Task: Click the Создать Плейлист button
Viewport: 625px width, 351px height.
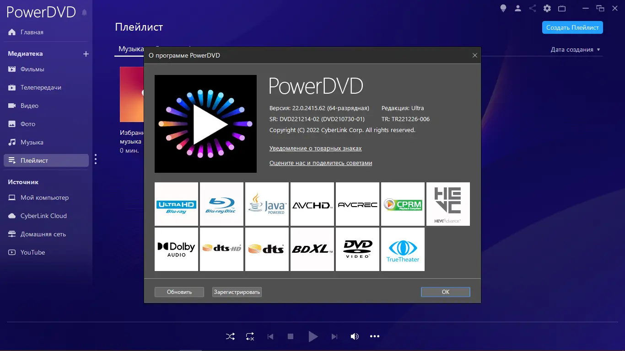Action: click(x=572, y=27)
